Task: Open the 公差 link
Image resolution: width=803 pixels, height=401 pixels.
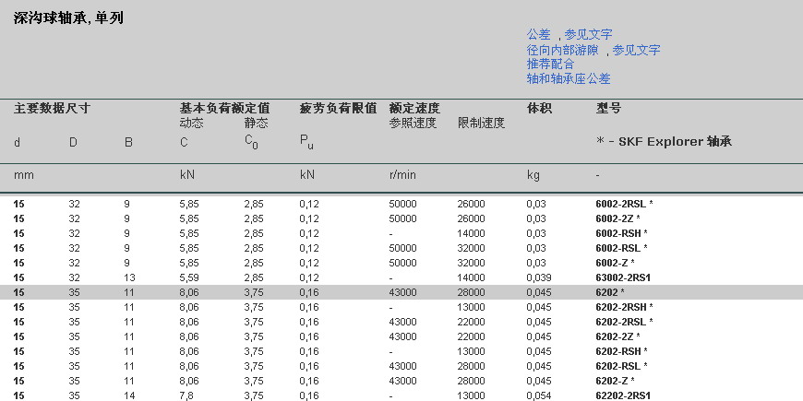Action: click(538, 35)
